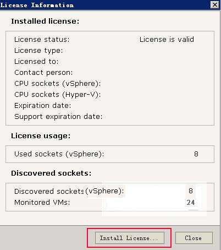Click the Expiration date label

pyautogui.click(x=42, y=106)
